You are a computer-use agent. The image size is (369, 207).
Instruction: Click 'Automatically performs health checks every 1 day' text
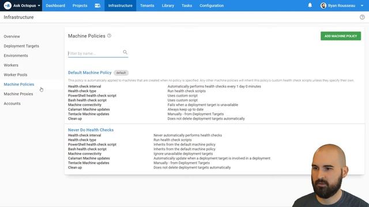tap(214, 86)
